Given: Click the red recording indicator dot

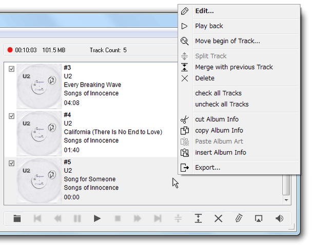Looking at the screenshot, I should click(10, 50).
